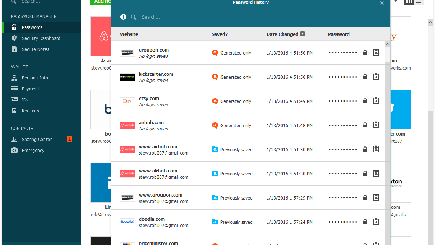Copy the doodle.com password to clipboard
Viewport: 435px width, 245px height.
pyautogui.click(x=376, y=222)
